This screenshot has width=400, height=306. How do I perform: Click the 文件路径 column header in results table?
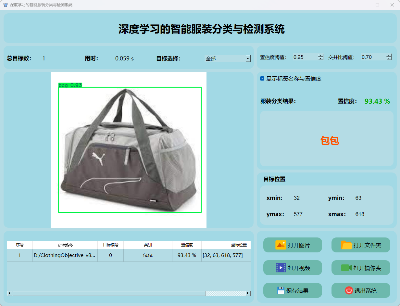pyautogui.click(x=65, y=245)
